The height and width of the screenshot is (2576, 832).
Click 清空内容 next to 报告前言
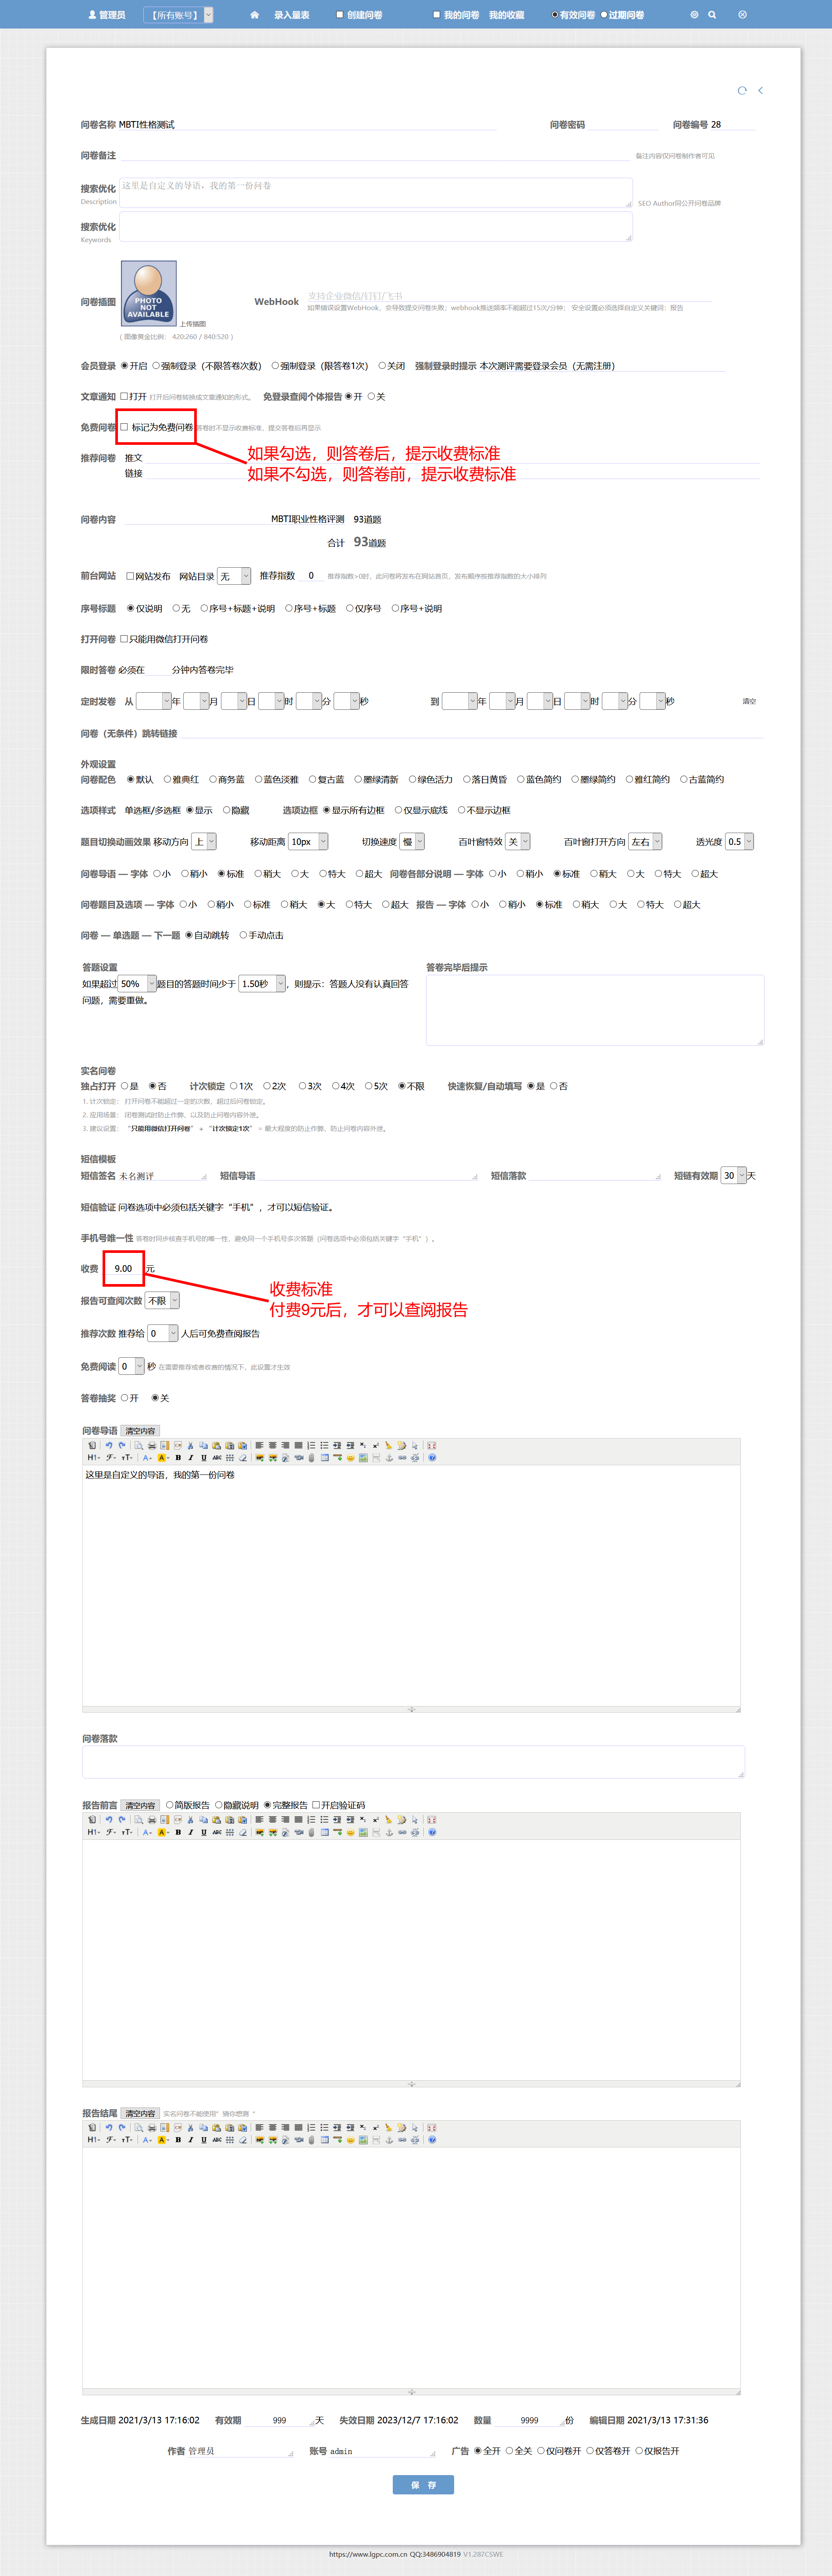(x=140, y=1805)
